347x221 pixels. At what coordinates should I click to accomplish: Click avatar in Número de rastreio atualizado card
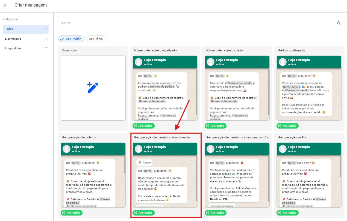(x=139, y=62)
